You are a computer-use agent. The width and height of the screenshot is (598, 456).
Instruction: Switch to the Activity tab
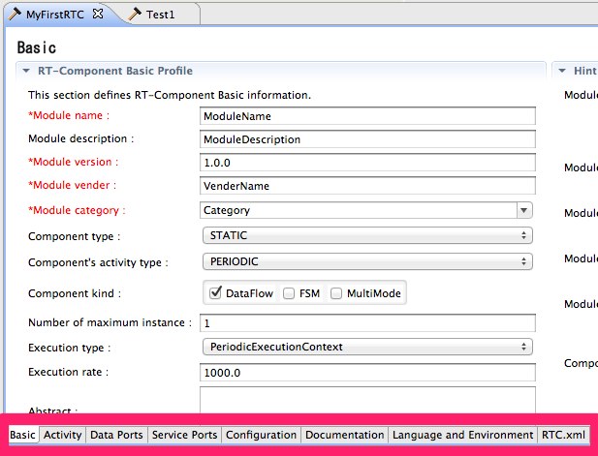(63, 435)
